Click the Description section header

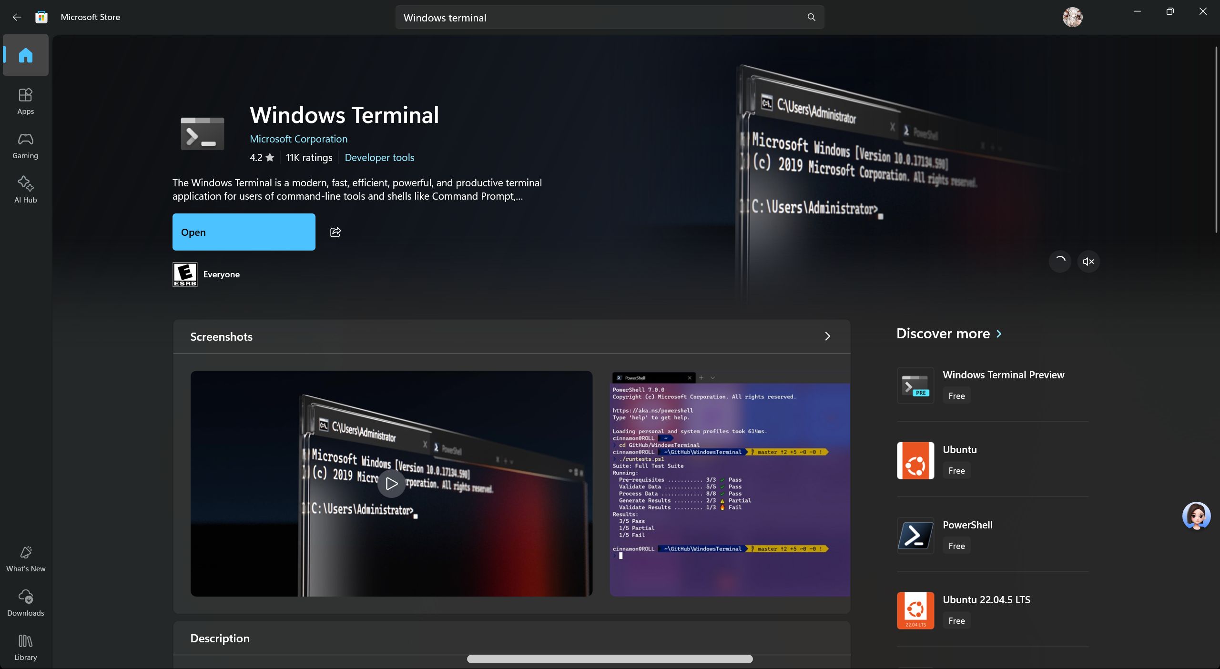point(220,638)
